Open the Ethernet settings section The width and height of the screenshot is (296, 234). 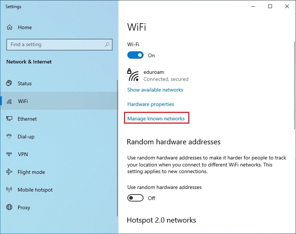click(59, 119)
